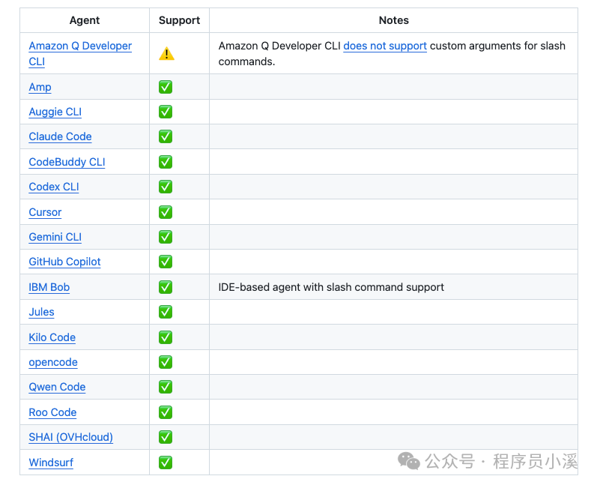This screenshot has height=485, width=597.
Task: Click the green checkmark for Kilo Code
Action: (x=166, y=337)
